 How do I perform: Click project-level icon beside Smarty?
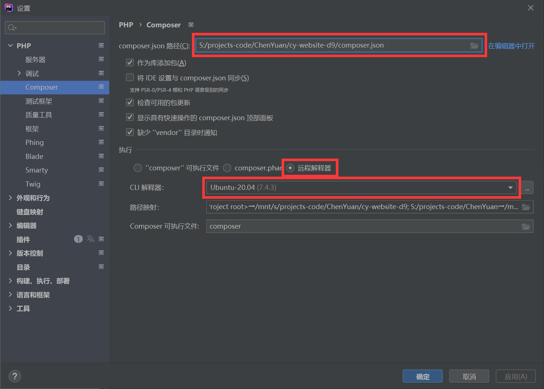(101, 170)
